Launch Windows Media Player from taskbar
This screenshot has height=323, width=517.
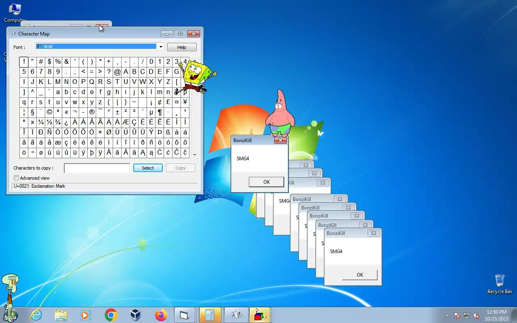(86, 315)
